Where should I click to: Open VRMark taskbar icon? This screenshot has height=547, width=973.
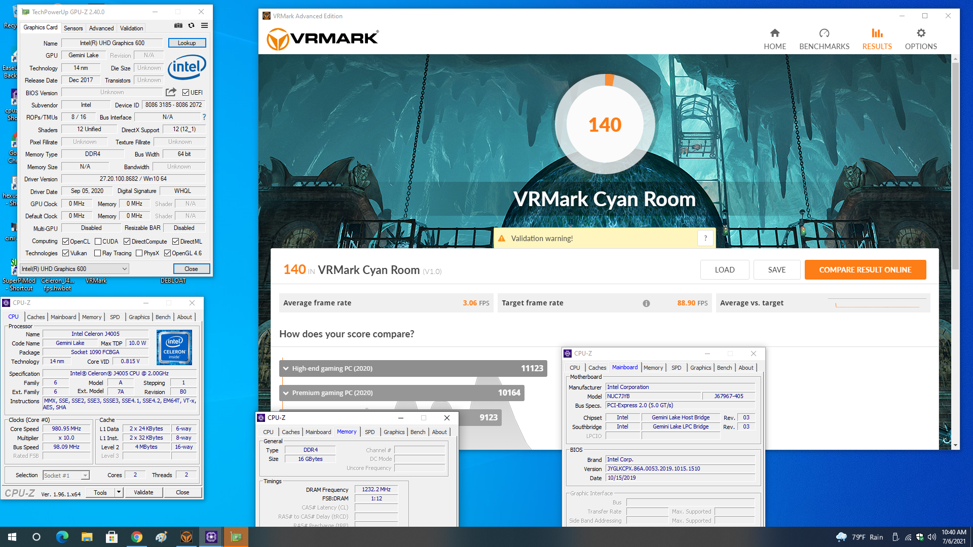(186, 537)
